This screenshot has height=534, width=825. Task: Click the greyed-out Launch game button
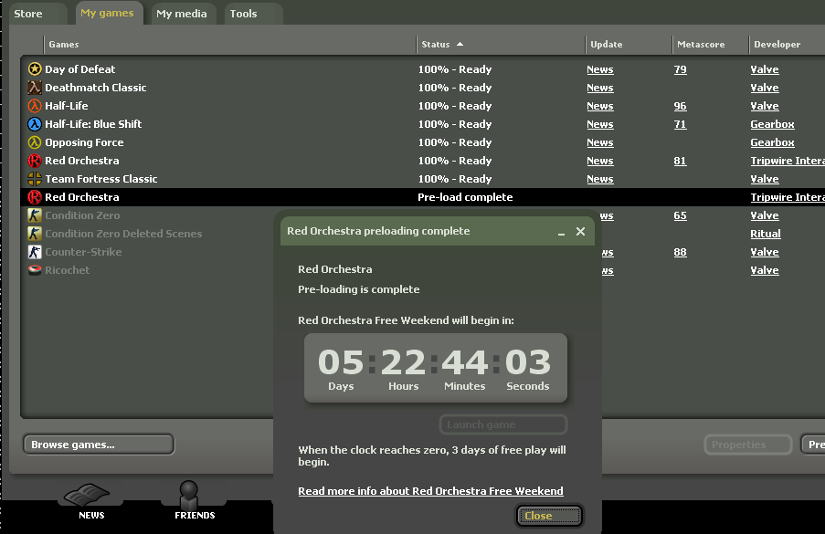(x=503, y=424)
